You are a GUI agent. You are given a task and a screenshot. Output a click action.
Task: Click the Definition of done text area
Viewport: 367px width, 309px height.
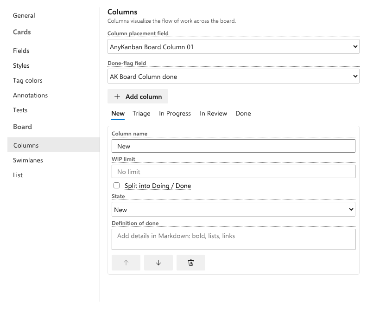(x=234, y=239)
